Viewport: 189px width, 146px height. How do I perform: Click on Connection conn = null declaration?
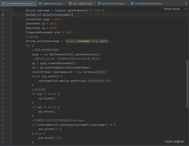(x=44, y=19)
